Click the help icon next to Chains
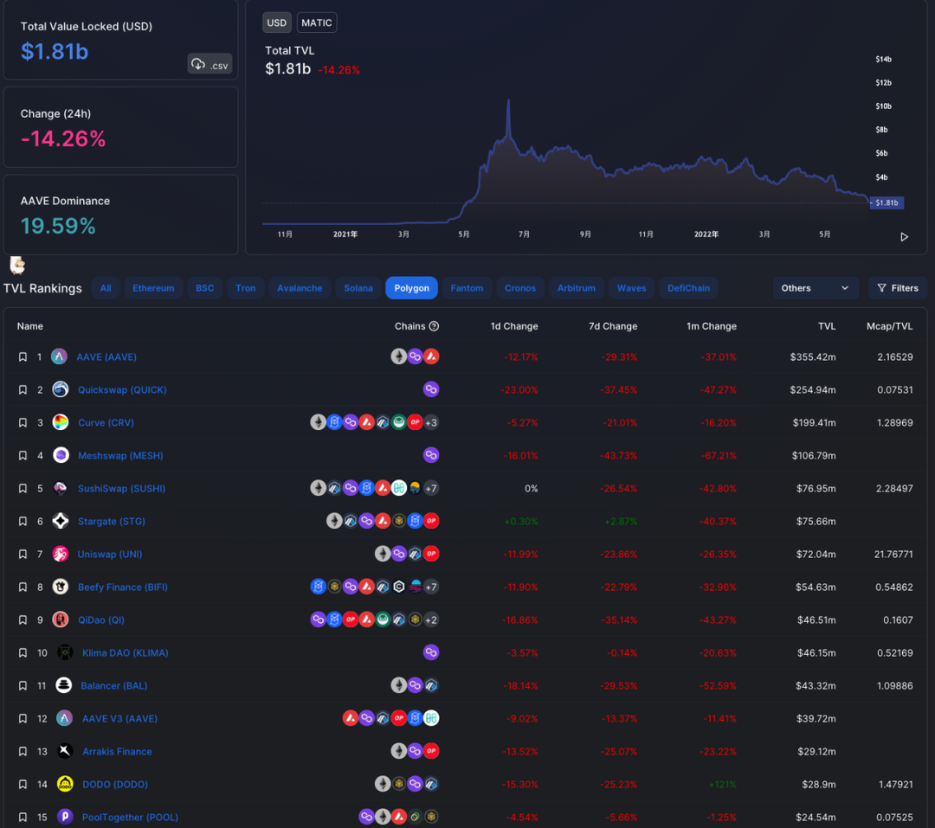This screenshot has width=935, height=828. click(x=434, y=326)
